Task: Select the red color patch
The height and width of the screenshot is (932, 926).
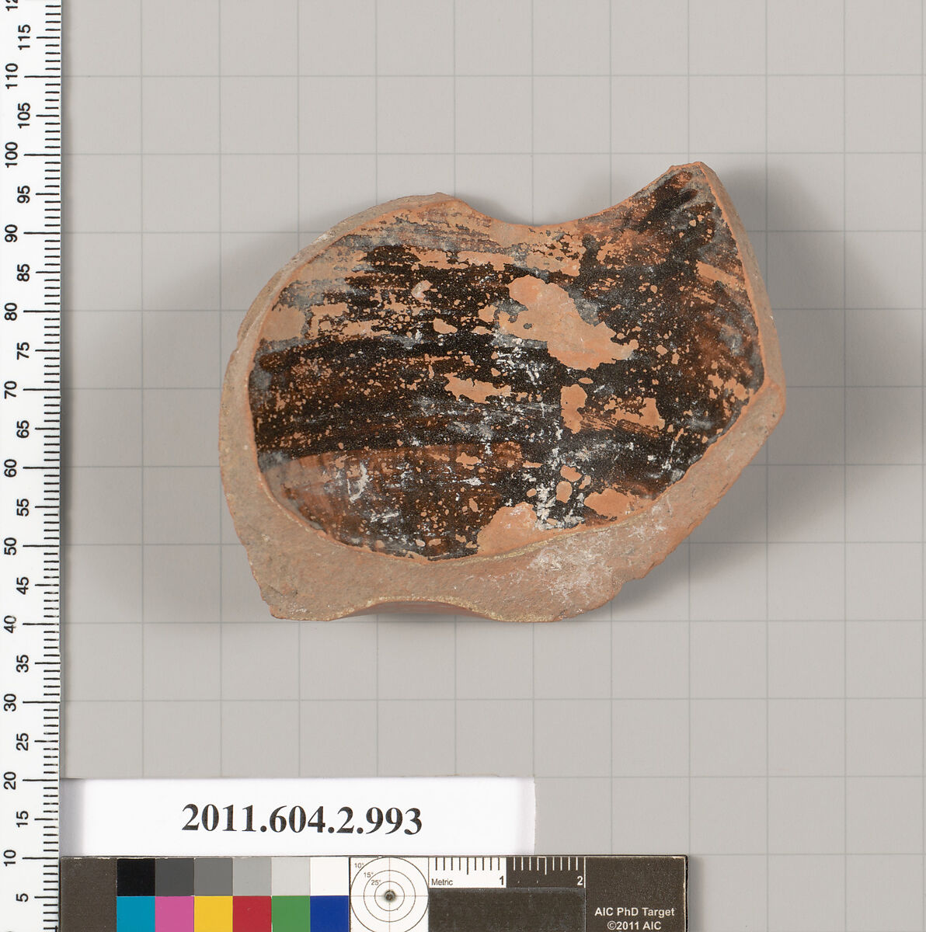Action: (x=252, y=913)
